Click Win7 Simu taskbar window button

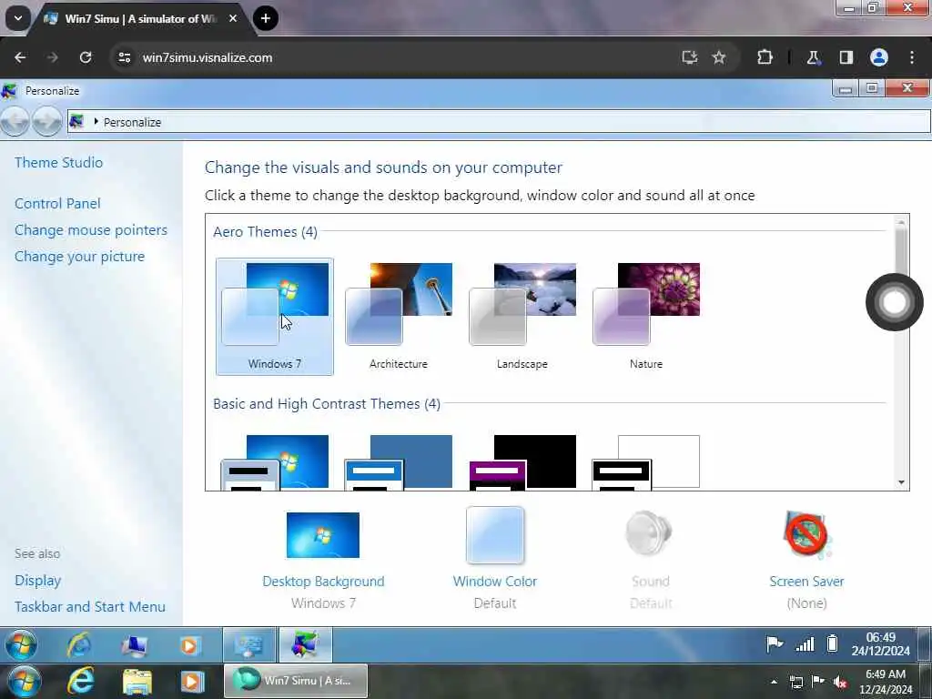point(296,681)
